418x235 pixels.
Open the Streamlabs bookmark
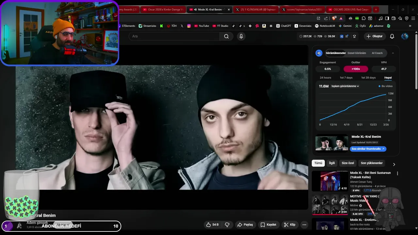pyautogui.click(x=147, y=26)
